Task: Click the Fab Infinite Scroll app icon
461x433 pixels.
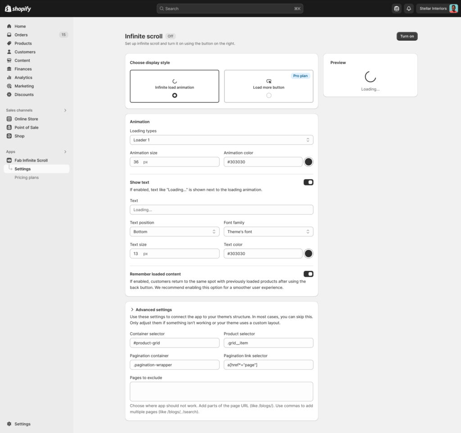Action: coord(9,160)
